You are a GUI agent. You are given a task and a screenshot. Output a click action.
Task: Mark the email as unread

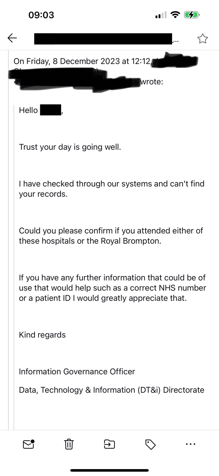point(28,444)
